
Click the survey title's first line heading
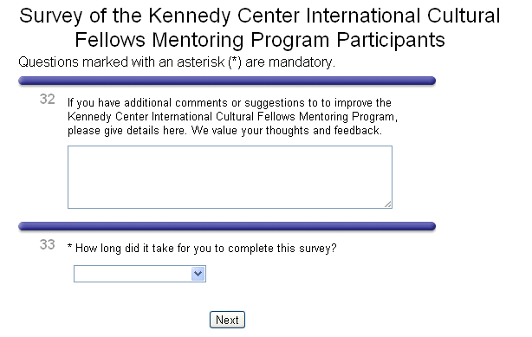(x=260, y=16)
